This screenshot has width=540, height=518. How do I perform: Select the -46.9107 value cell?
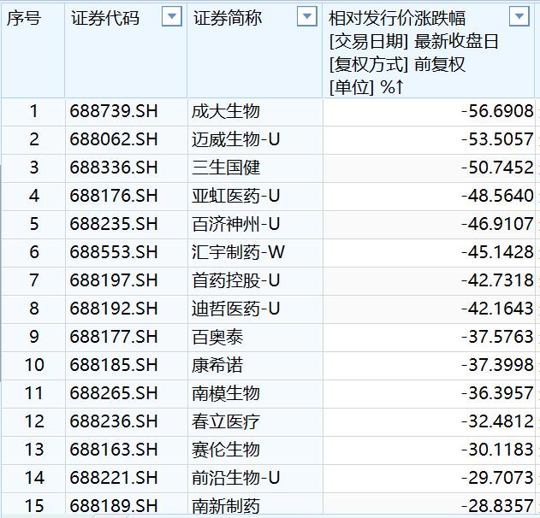496,224
